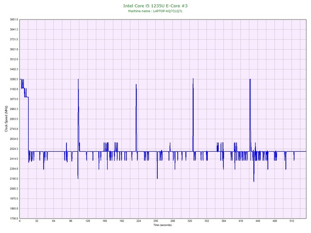
Task: Click the 320 tick on the time axis
Action: pos(190,221)
